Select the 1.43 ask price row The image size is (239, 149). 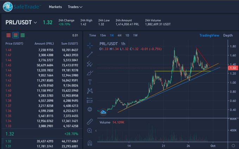click(42, 75)
